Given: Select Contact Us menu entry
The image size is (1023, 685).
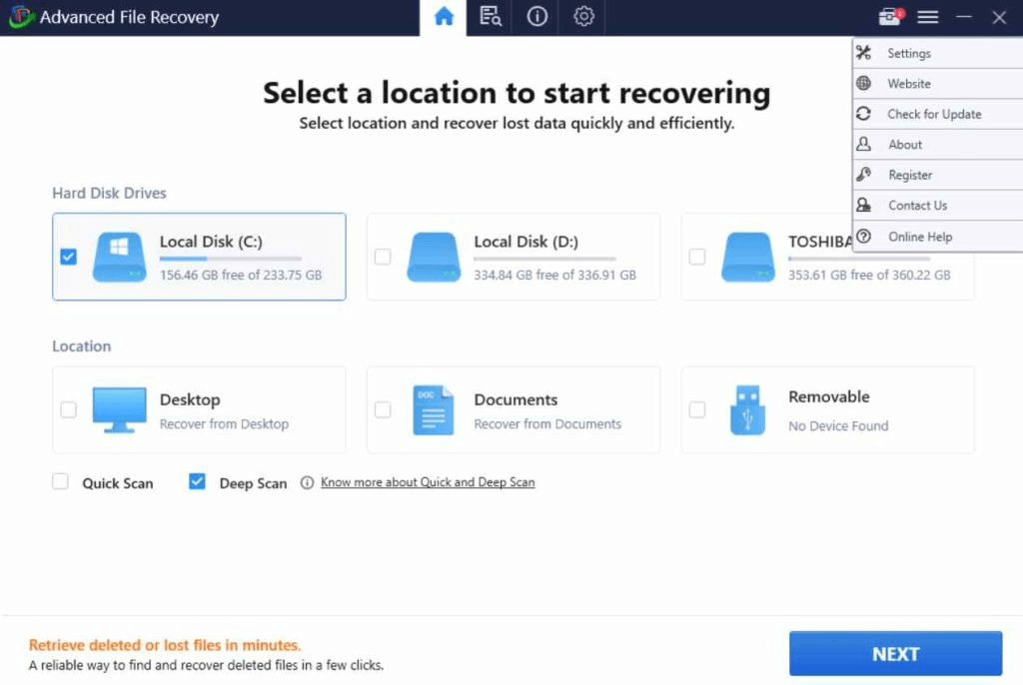Looking at the screenshot, I should 937,206.
